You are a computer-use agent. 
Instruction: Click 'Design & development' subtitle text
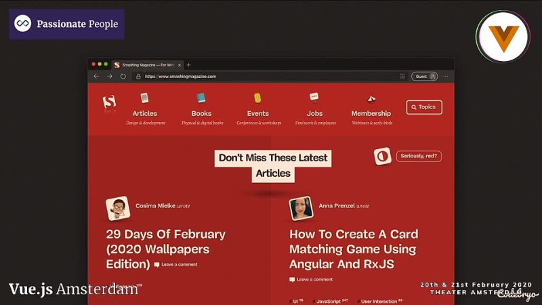point(146,123)
